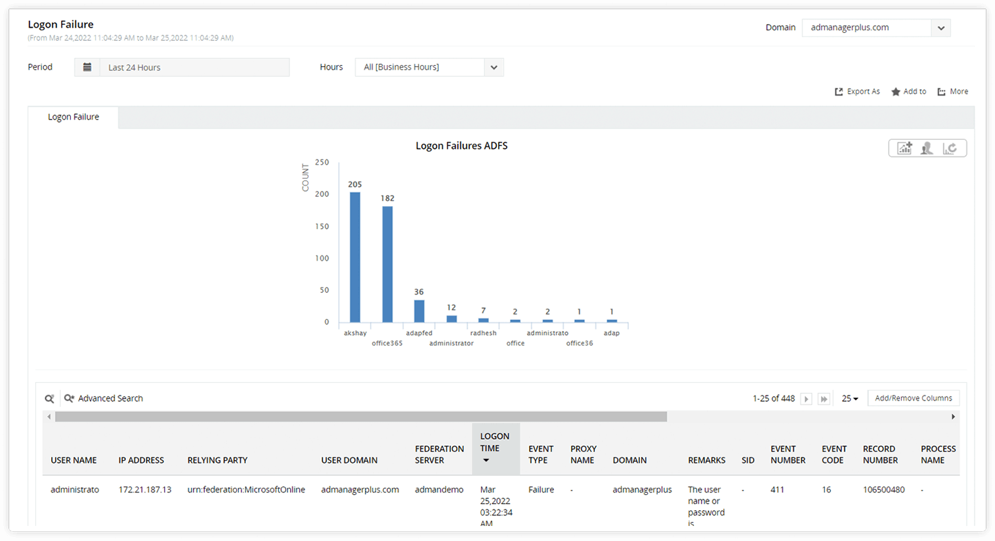Open the chart type selector icon
This screenshot has width=995, height=541.
[904, 148]
